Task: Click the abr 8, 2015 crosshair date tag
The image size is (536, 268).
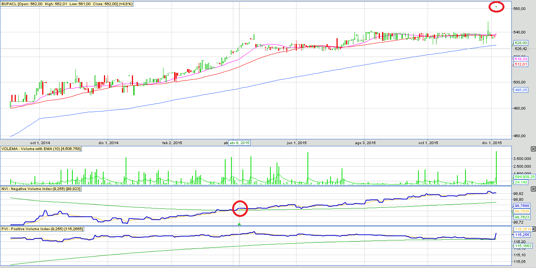Action: tap(239, 143)
